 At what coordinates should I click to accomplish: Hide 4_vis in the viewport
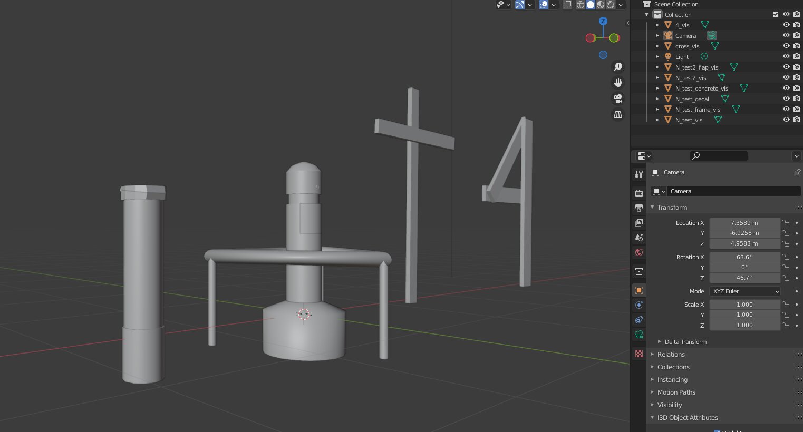coord(786,25)
